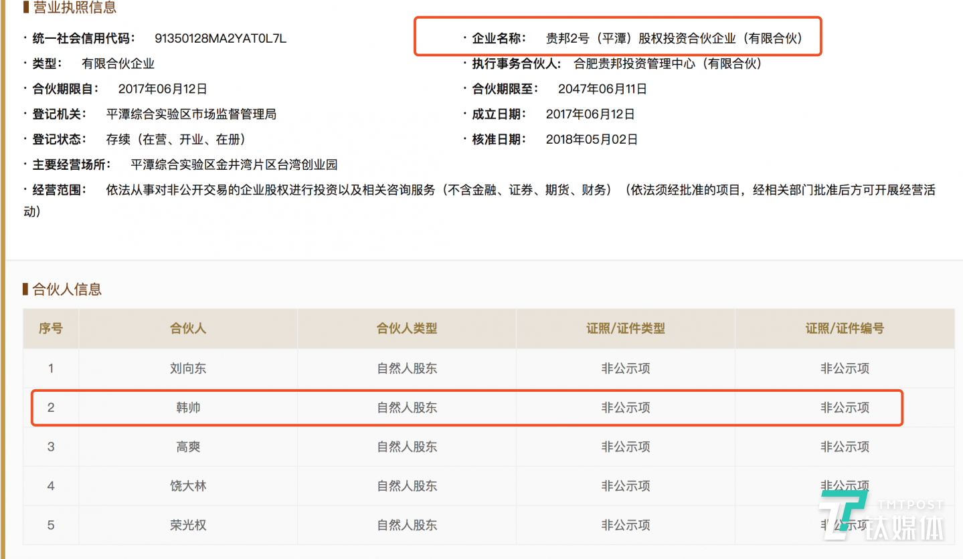
Task: Select partner 韩帅 in the table
Action: tap(188, 407)
